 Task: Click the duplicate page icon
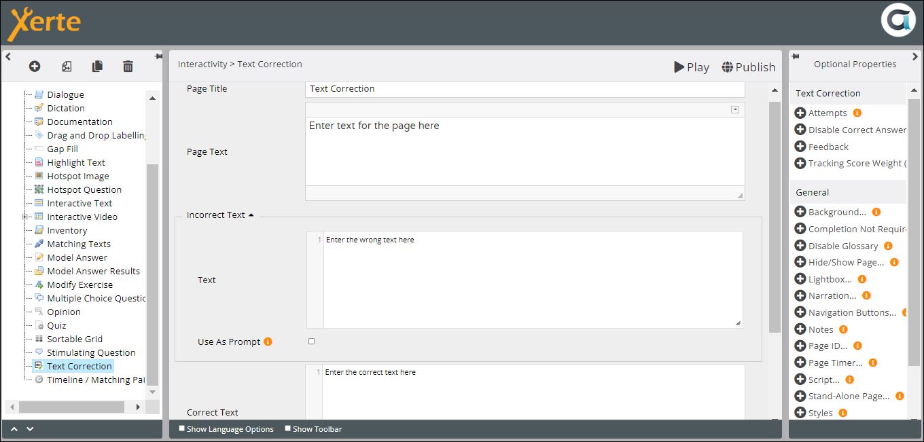[97, 66]
